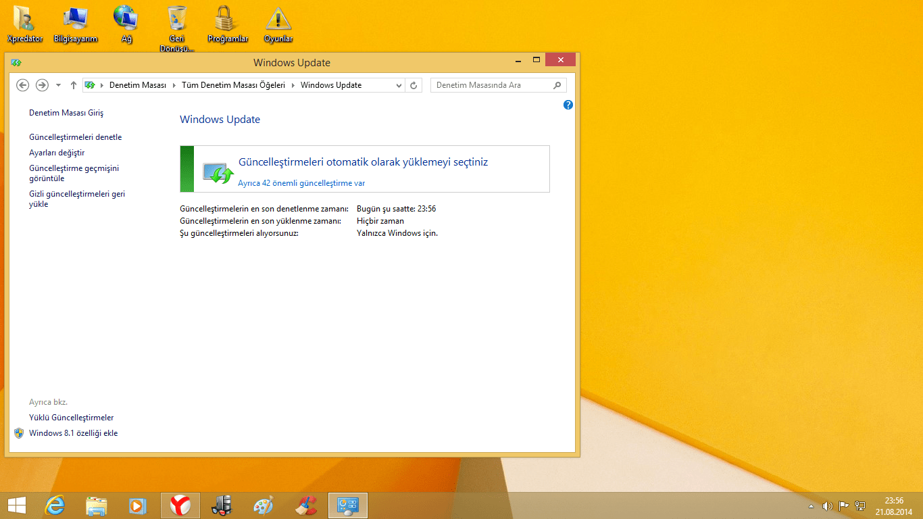Click Windows 8.1 özelliği ekle link
The width and height of the screenshot is (923, 519).
74,433
